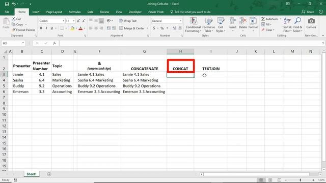The height and width of the screenshot is (183, 326).
Task: Switch to the Page Layout tab
Action: click(54, 12)
